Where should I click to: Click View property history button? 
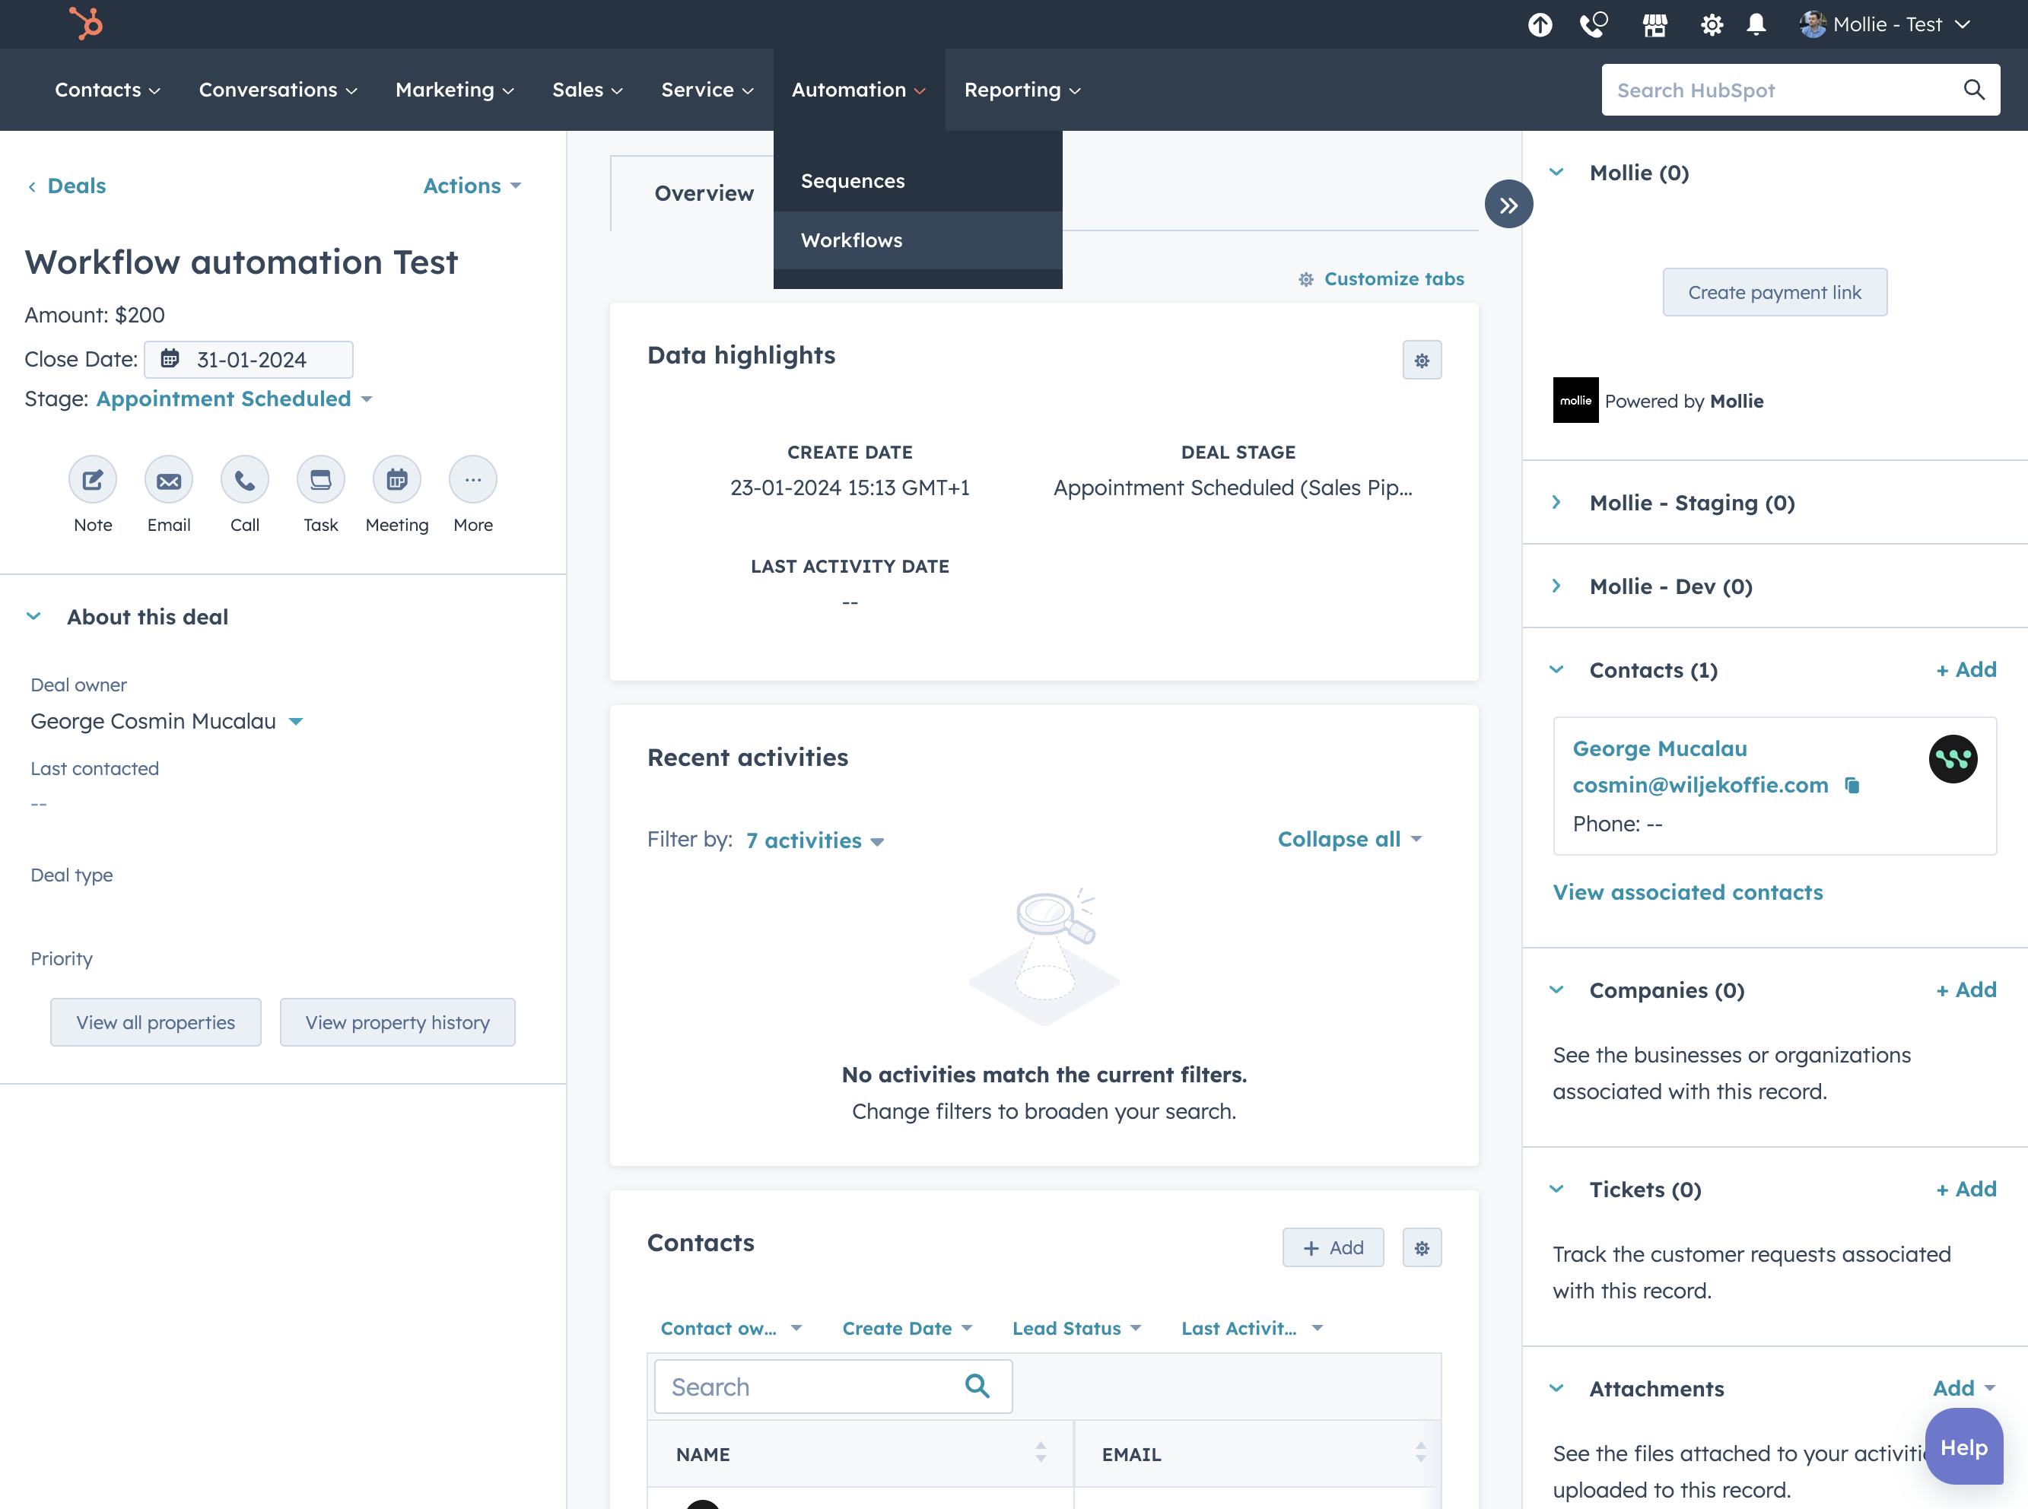click(397, 1022)
